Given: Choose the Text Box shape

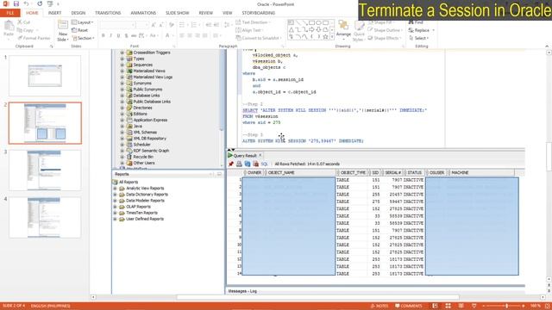Looking at the screenshot, I should (x=291, y=23).
